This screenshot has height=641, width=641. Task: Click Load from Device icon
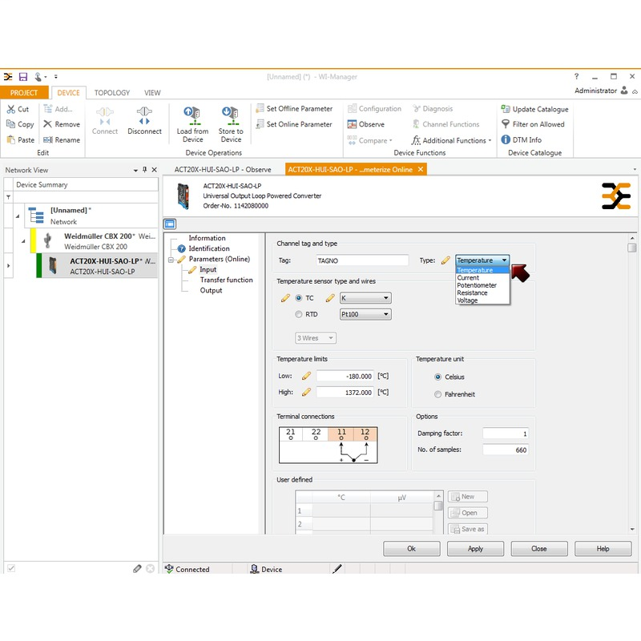tap(192, 115)
